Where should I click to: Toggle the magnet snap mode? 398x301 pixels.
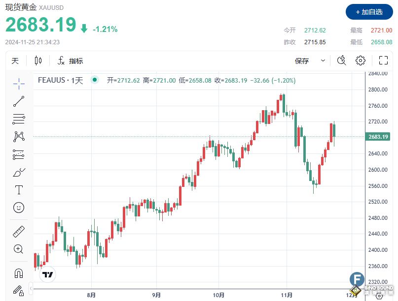point(19,273)
